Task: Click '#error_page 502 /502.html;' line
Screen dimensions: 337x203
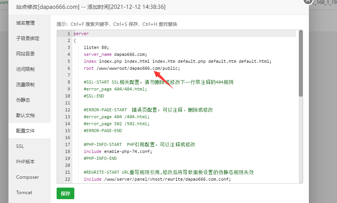Action: [x=116, y=124]
